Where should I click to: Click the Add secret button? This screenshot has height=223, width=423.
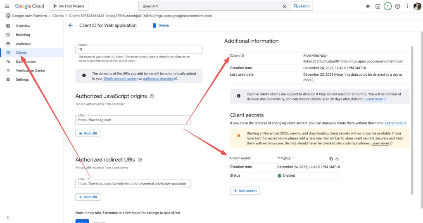[245, 191]
